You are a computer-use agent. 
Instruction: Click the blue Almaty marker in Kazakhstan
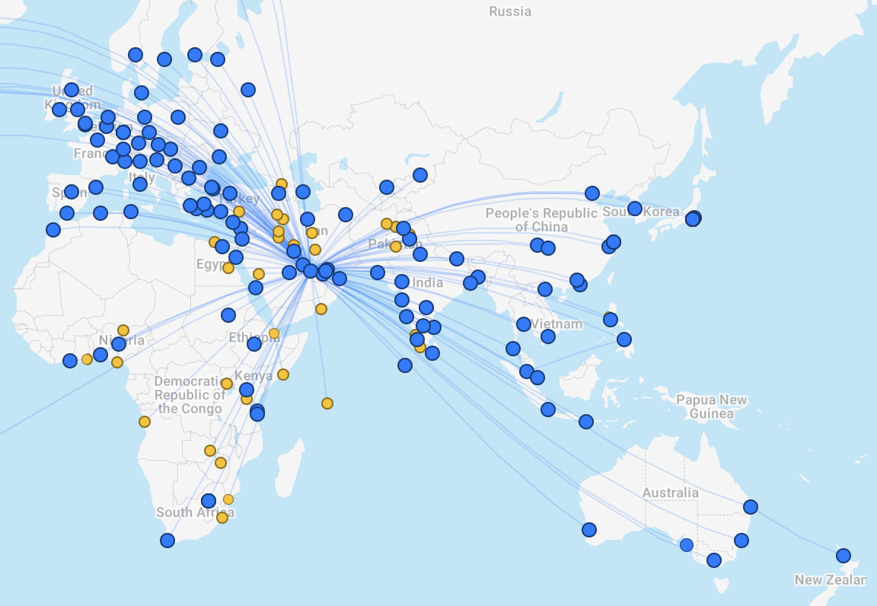pos(420,175)
